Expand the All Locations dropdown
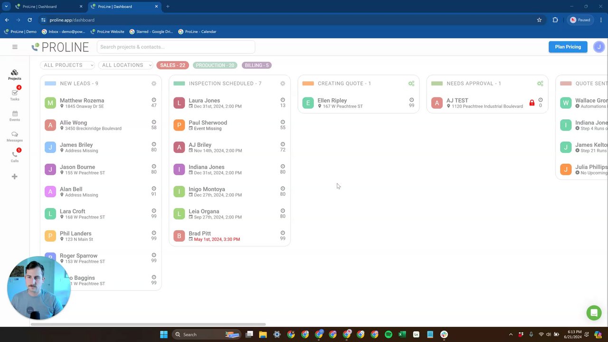Screen dimensions: 608x342 (126, 65)
